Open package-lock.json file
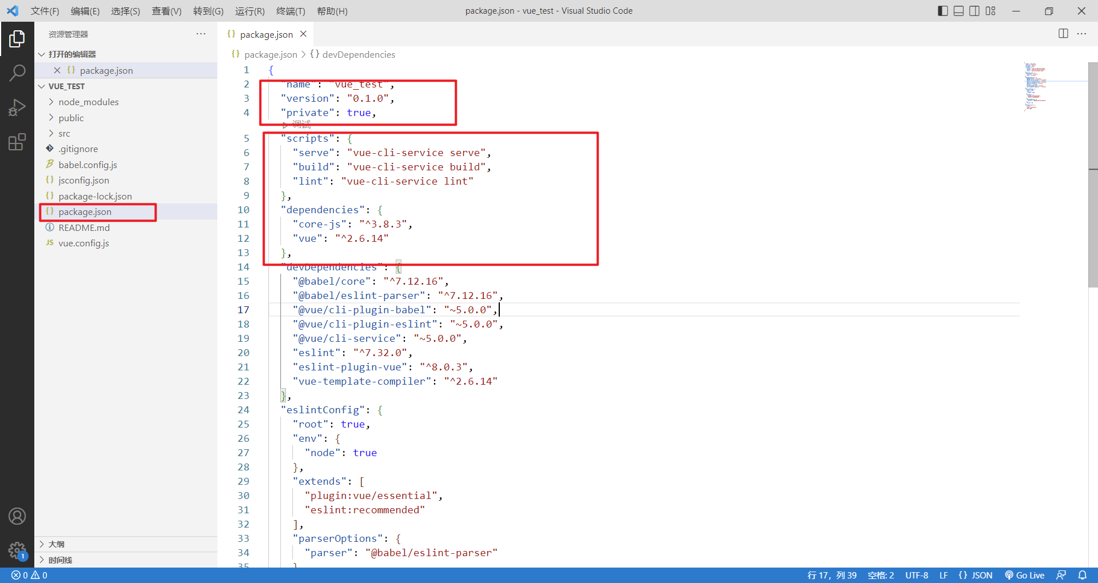 click(x=126, y=196)
